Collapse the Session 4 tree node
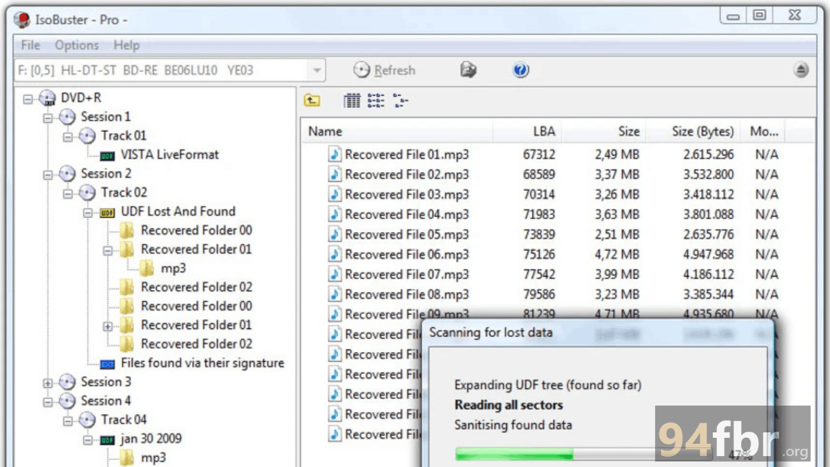Screen dimensions: 830x467 pyautogui.click(x=47, y=401)
